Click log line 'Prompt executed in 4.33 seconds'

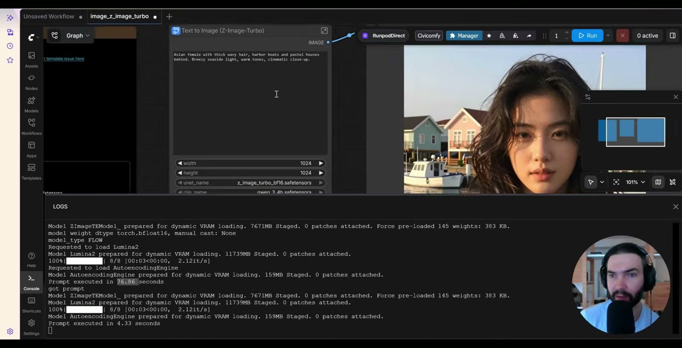(x=104, y=323)
